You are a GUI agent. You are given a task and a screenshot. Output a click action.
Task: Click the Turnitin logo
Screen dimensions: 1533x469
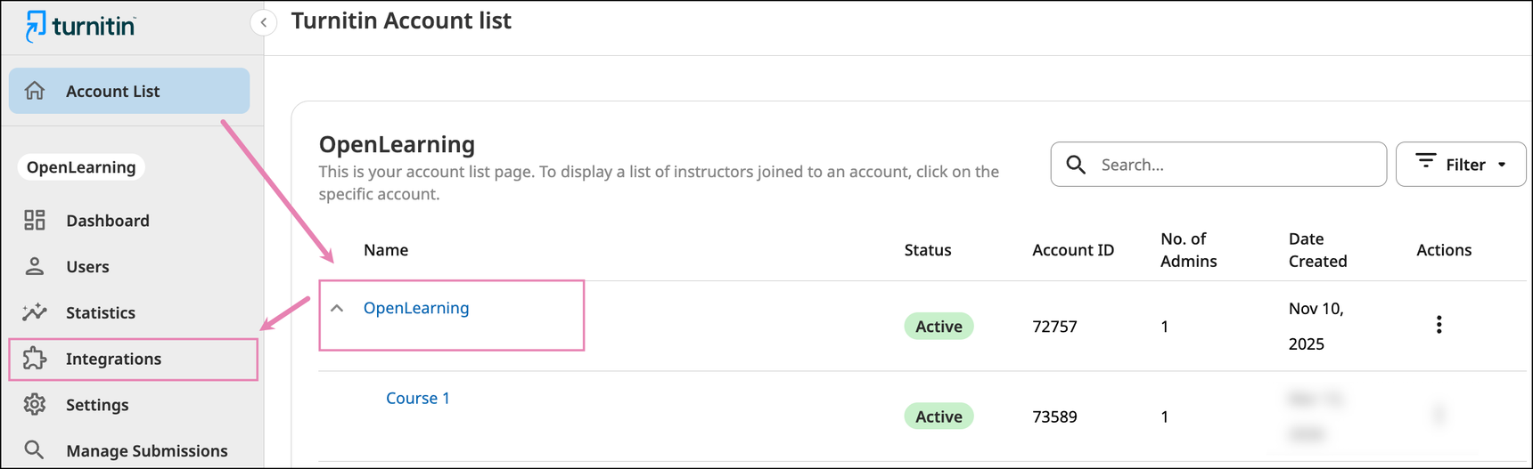tap(80, 26)
